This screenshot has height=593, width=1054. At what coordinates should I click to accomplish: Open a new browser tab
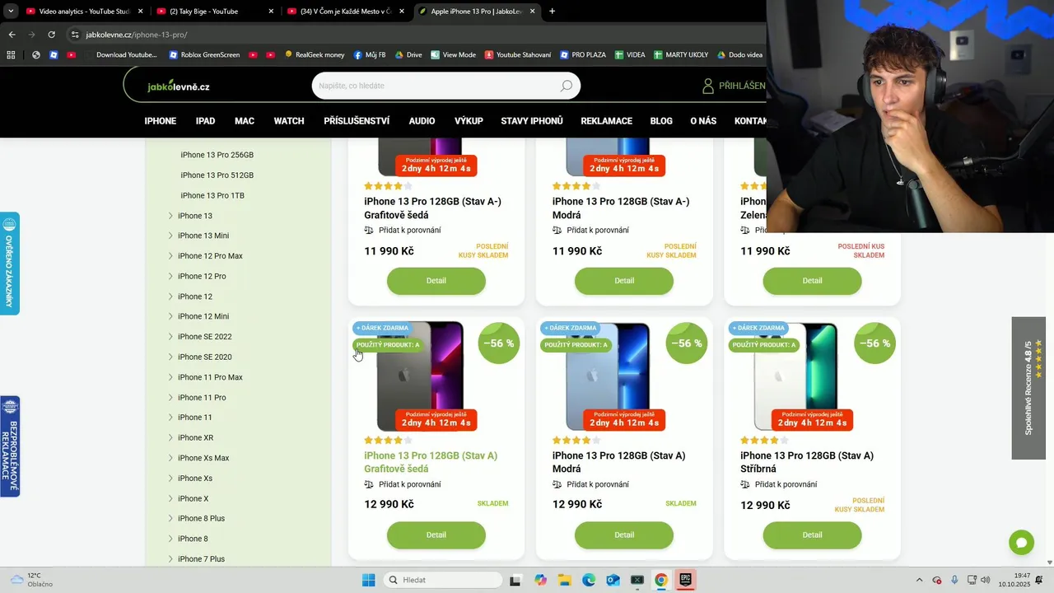pyautogui.click(x=552, y=12)
